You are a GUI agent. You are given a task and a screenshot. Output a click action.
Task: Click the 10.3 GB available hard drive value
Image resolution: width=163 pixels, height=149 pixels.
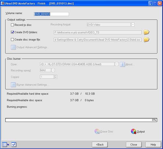click(x=90, y=94)
